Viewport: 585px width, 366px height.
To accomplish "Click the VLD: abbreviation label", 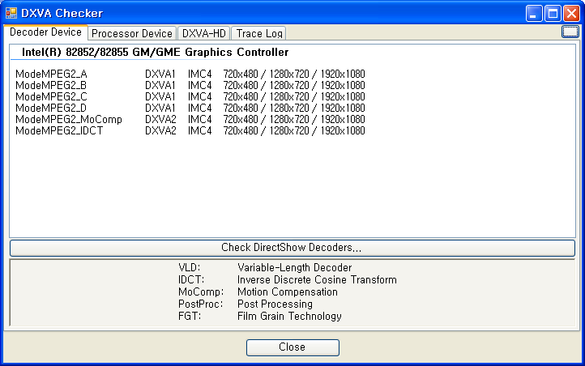I will [189, 267].
